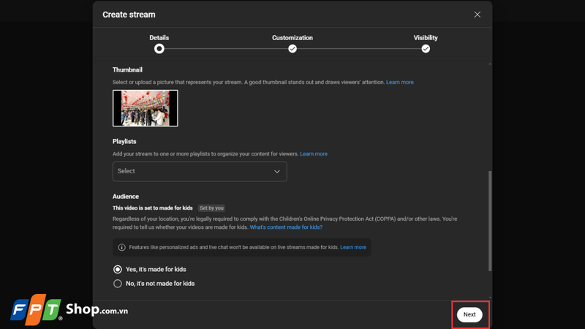Click the Playlists dropdown chevron arrow

pyautogui.click(x=277, y=172)
